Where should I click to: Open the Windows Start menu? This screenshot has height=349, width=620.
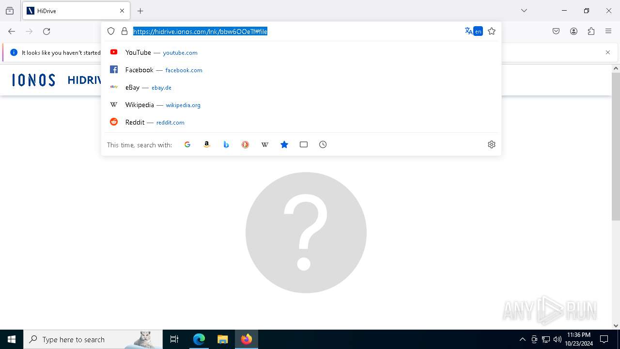(x=12, y=339)
